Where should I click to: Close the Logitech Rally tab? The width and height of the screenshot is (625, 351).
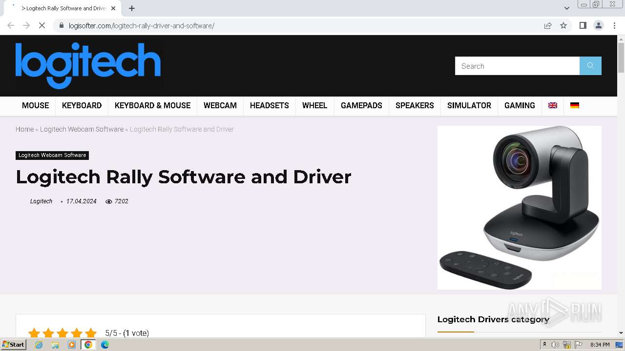[x=113, y=8]
